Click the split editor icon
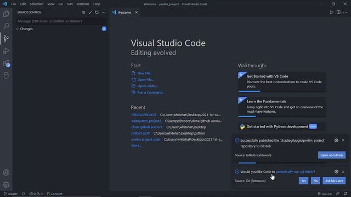Viewport: 351px width, 197px height. [x=338, y=12]
